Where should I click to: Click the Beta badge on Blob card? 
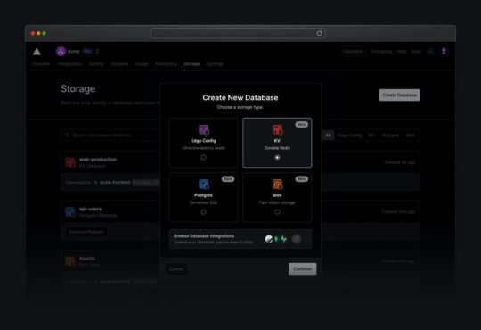(x=302, y=179)
